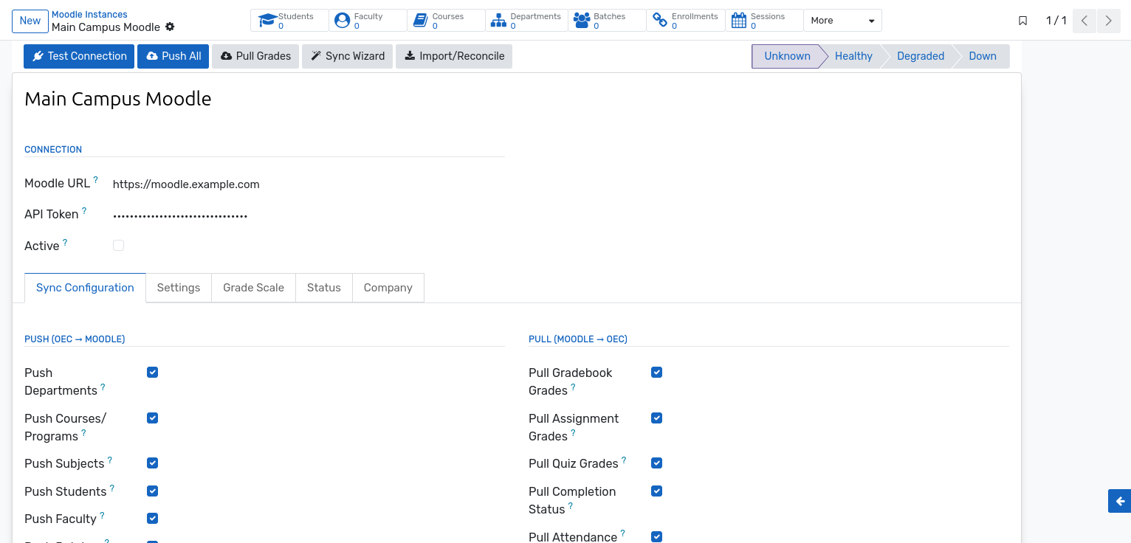Image resolution: width=1131 pixels, height=543 pixels.
Task: Go to the next record arrow
Action: [x=1109, y=21]
